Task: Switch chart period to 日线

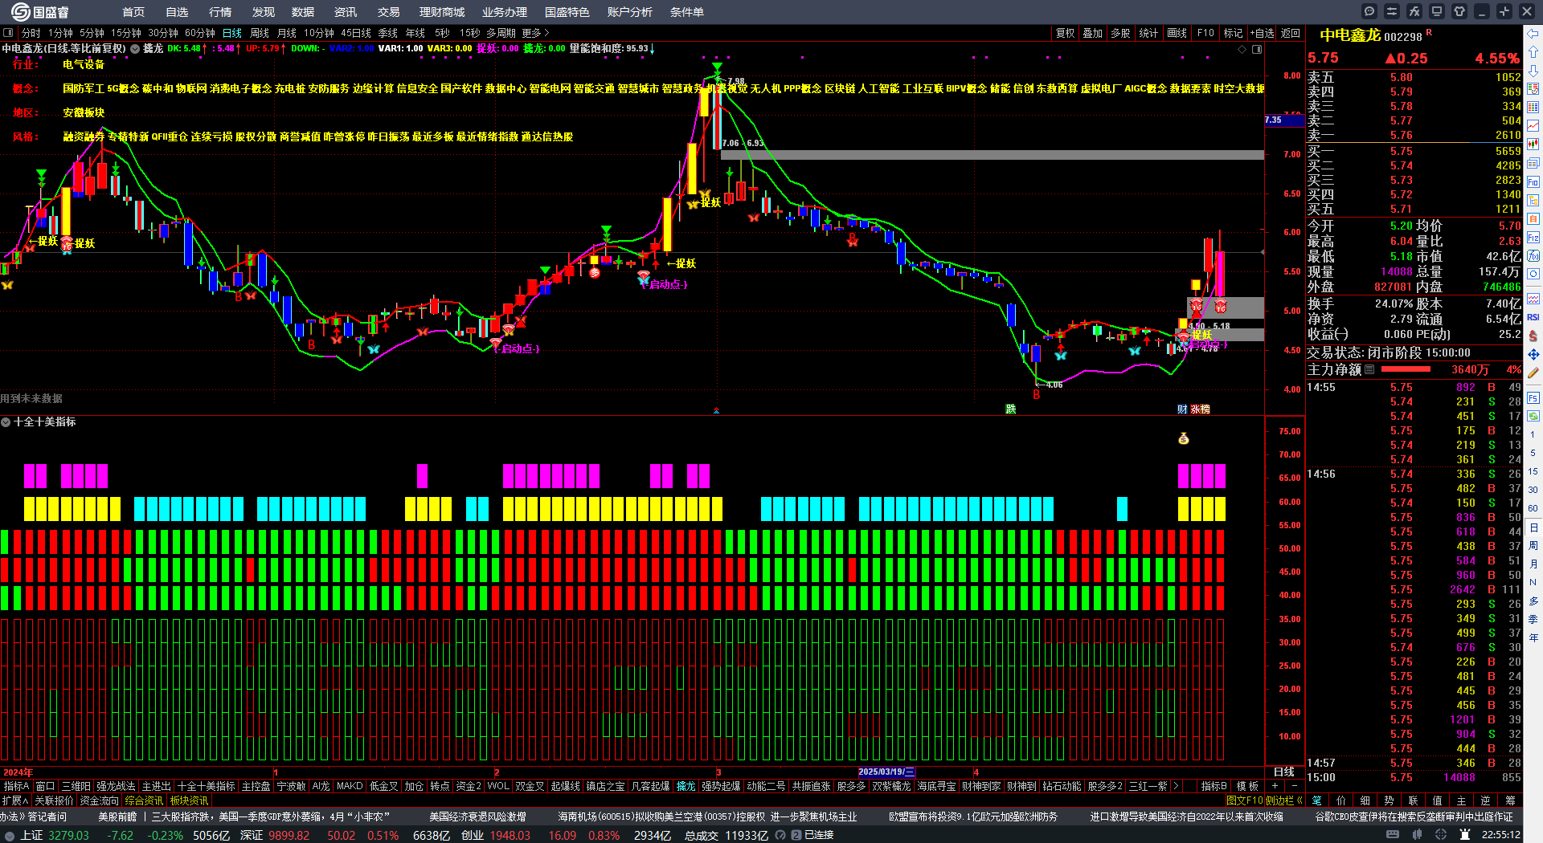Action: tap(232, 33)
